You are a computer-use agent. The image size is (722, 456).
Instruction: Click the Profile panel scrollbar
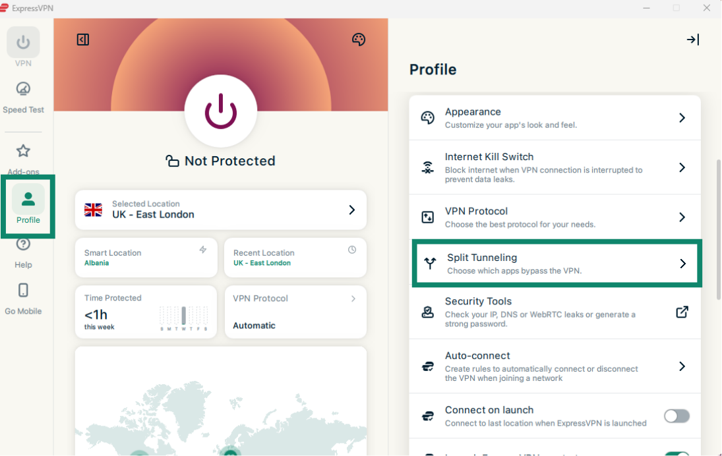point(718,229)
